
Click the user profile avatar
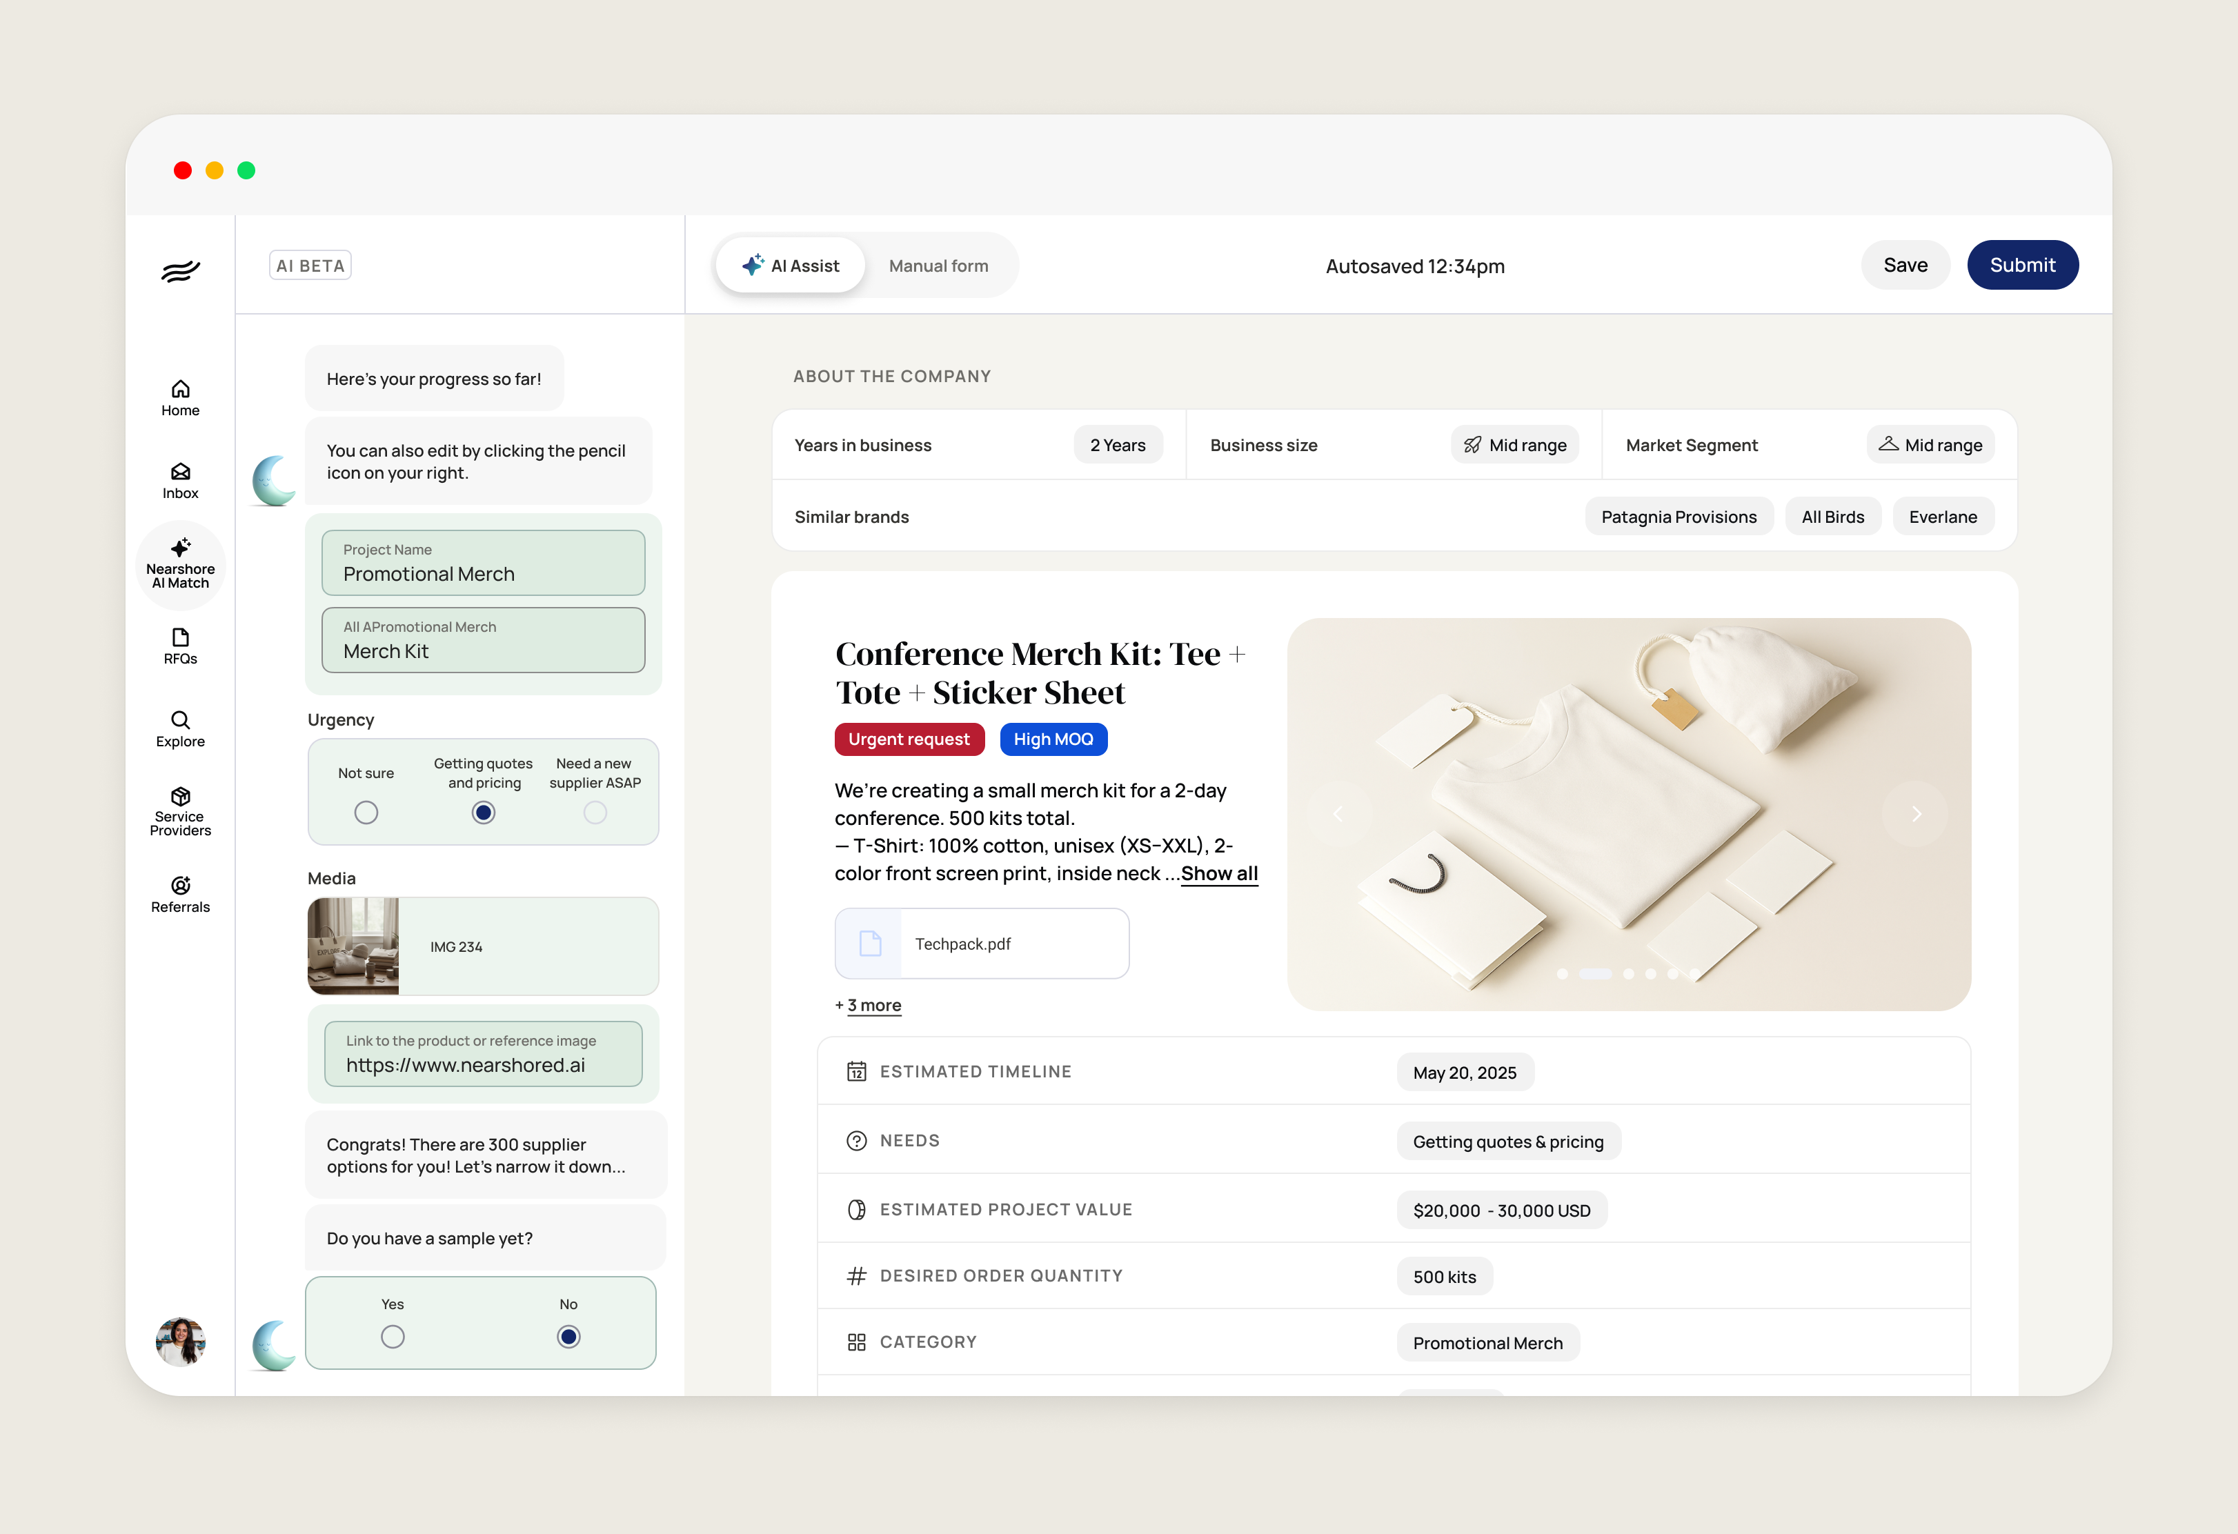(x=180, y=1340)
